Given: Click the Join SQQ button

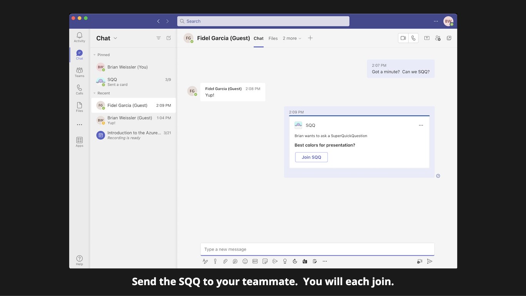Looking at the screenshot, I should (x=312, y=157).
